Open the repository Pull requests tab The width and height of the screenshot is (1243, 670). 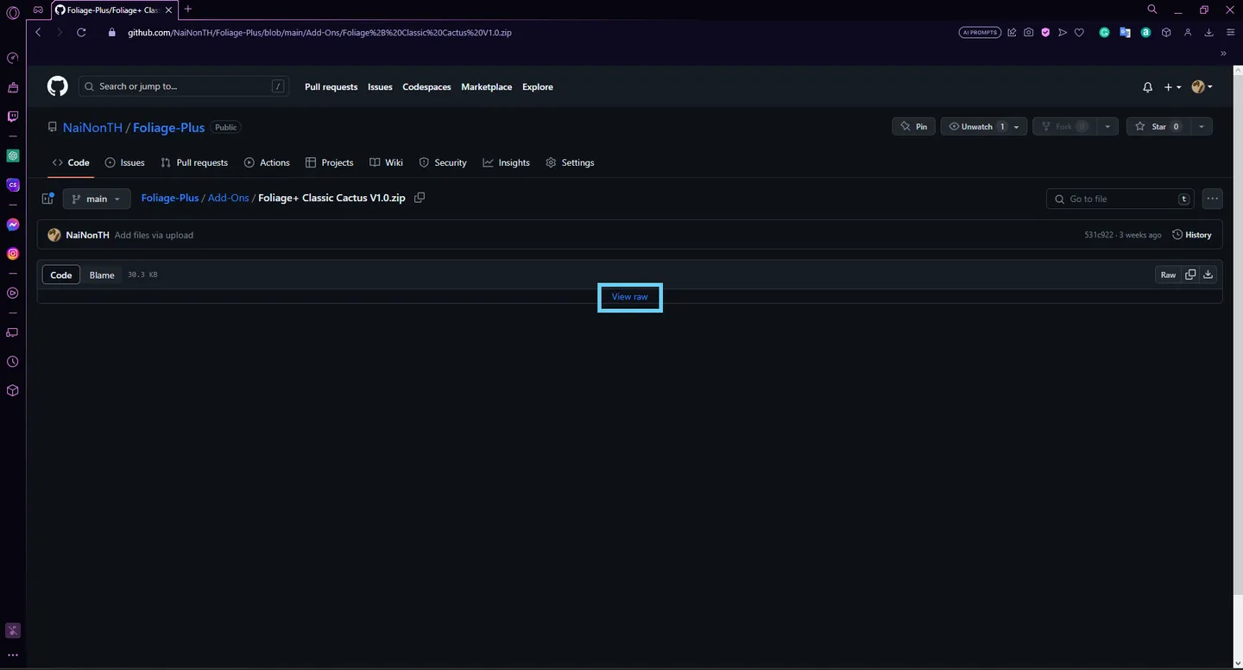pos(194,162)
